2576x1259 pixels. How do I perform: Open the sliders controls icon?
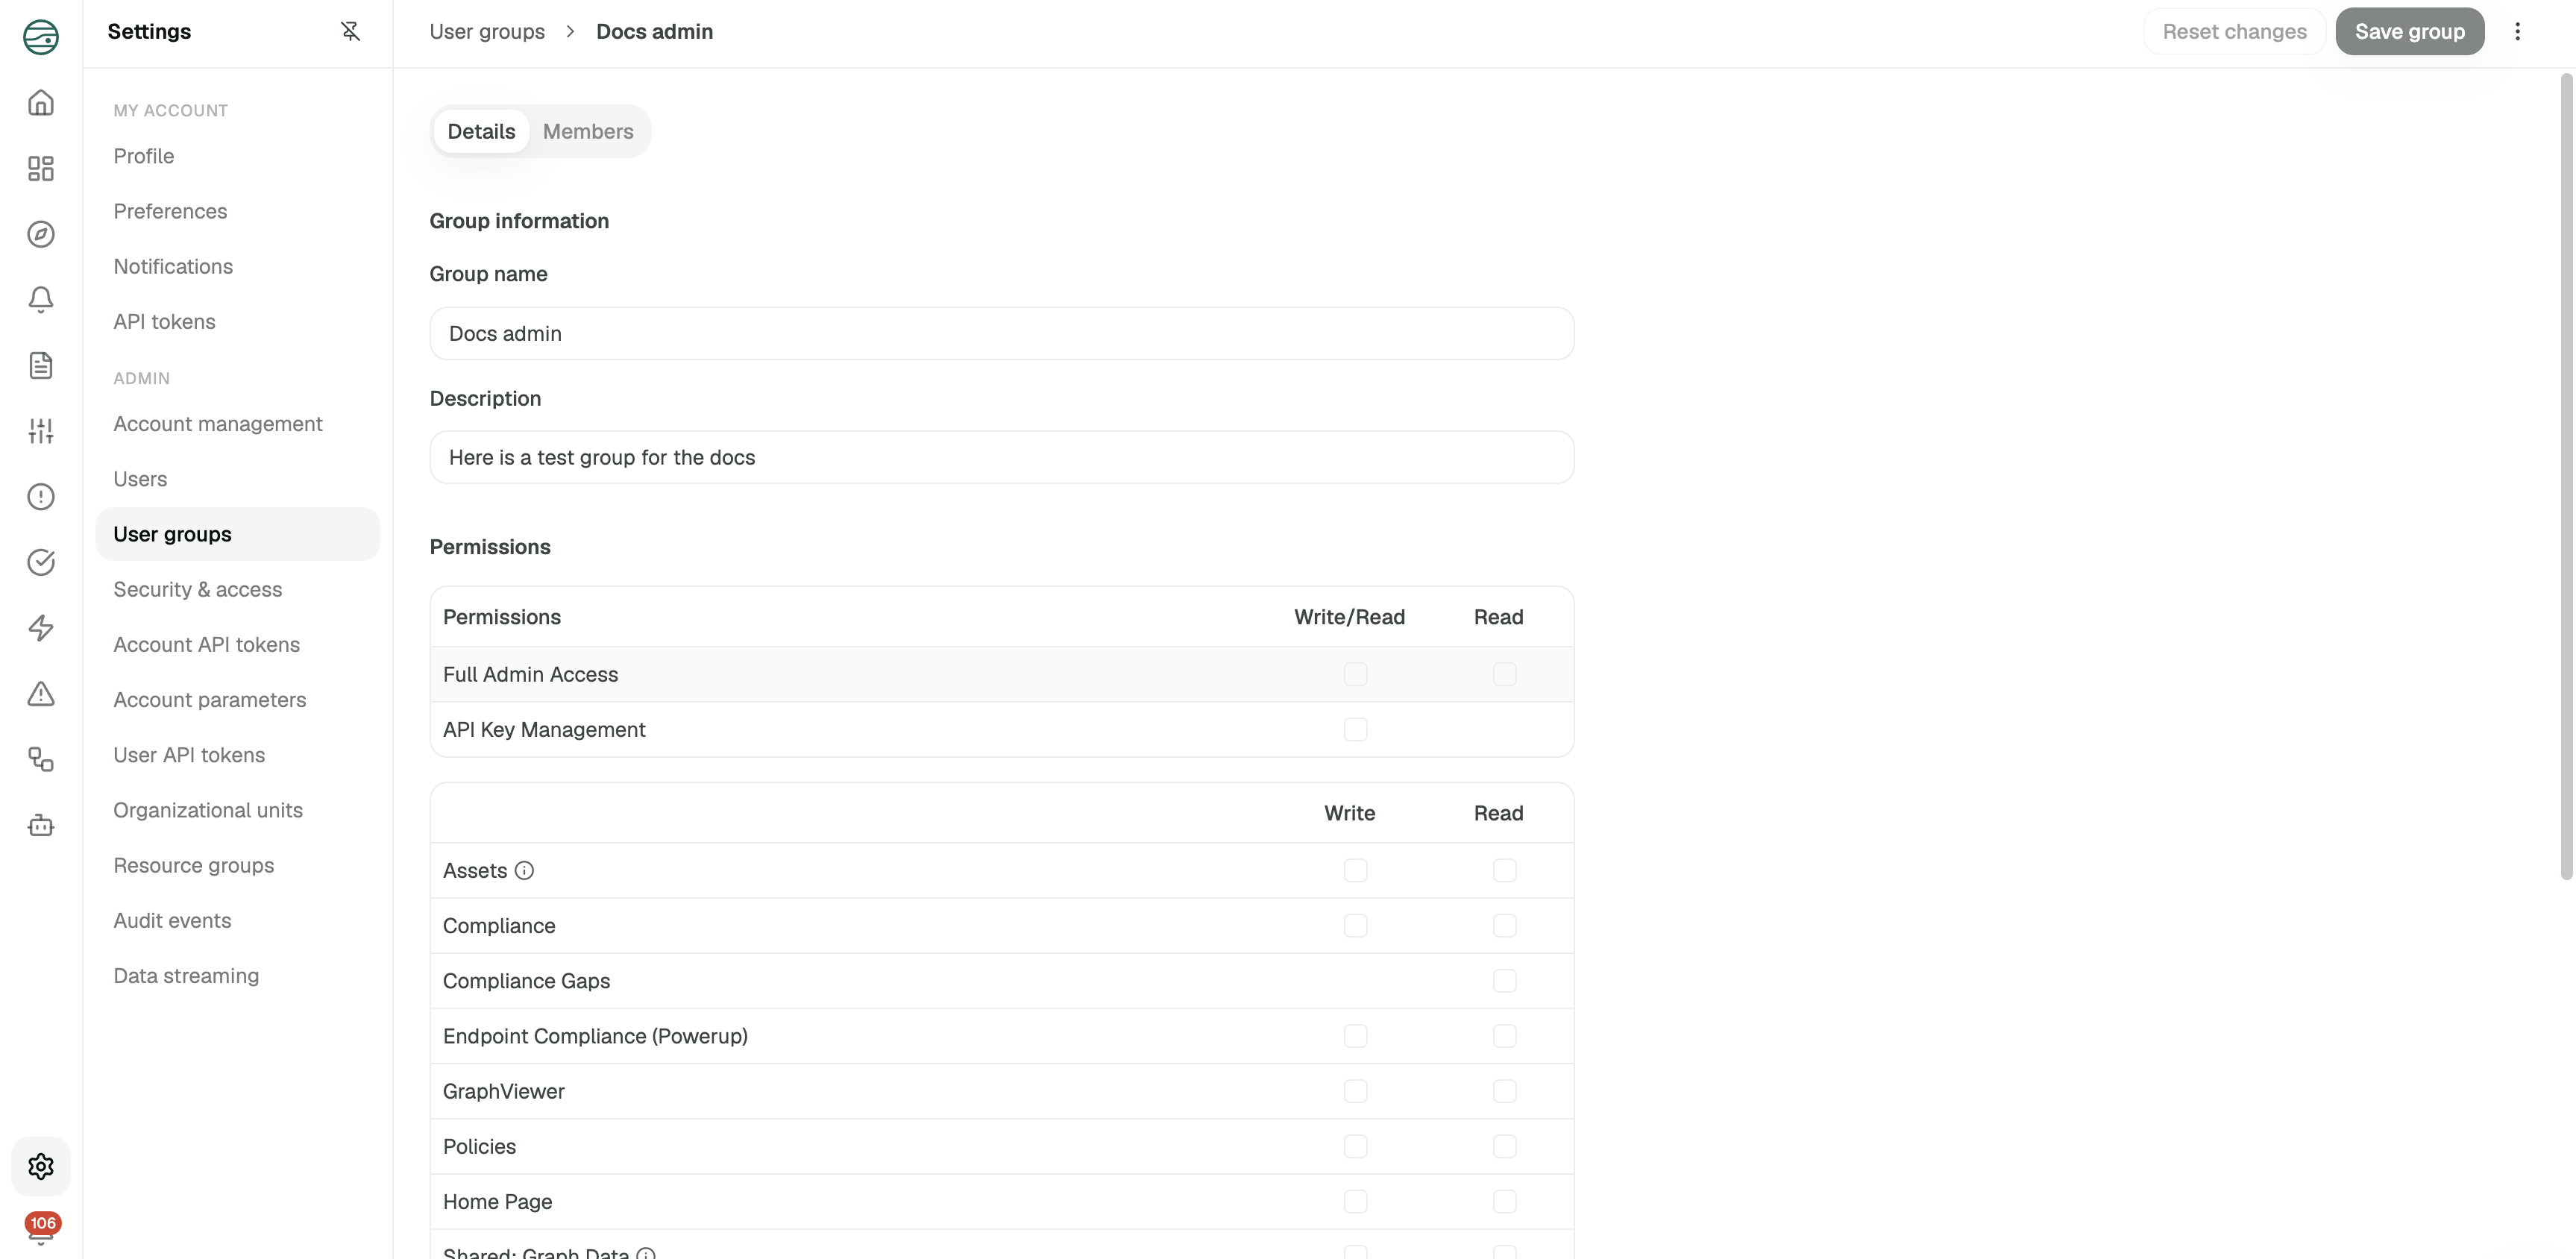41,431
